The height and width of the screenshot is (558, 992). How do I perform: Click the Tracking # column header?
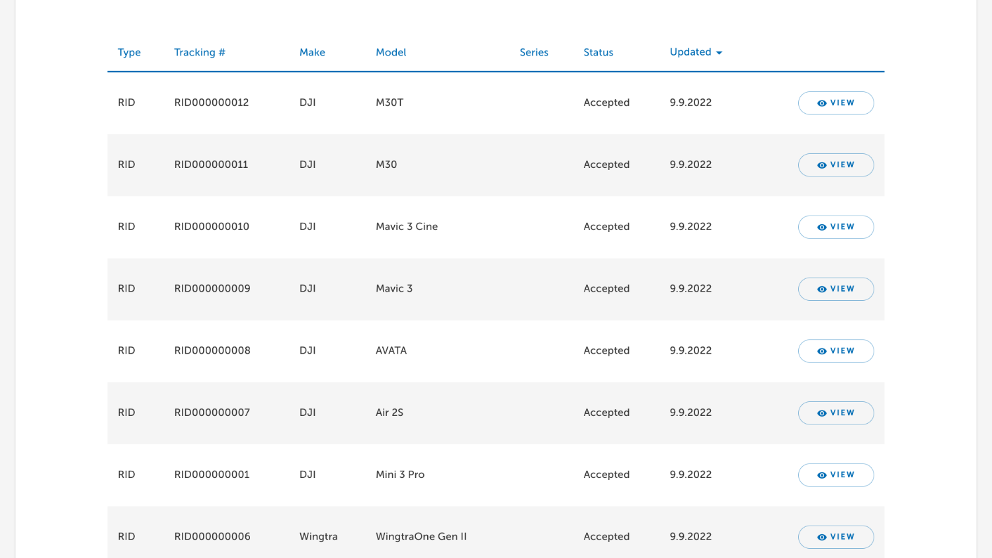[199, 52]
